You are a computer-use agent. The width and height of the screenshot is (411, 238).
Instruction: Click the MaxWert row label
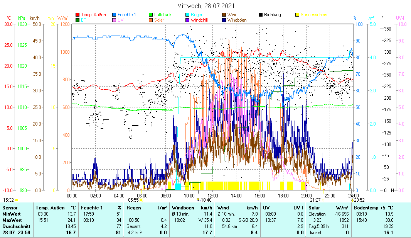12,220
